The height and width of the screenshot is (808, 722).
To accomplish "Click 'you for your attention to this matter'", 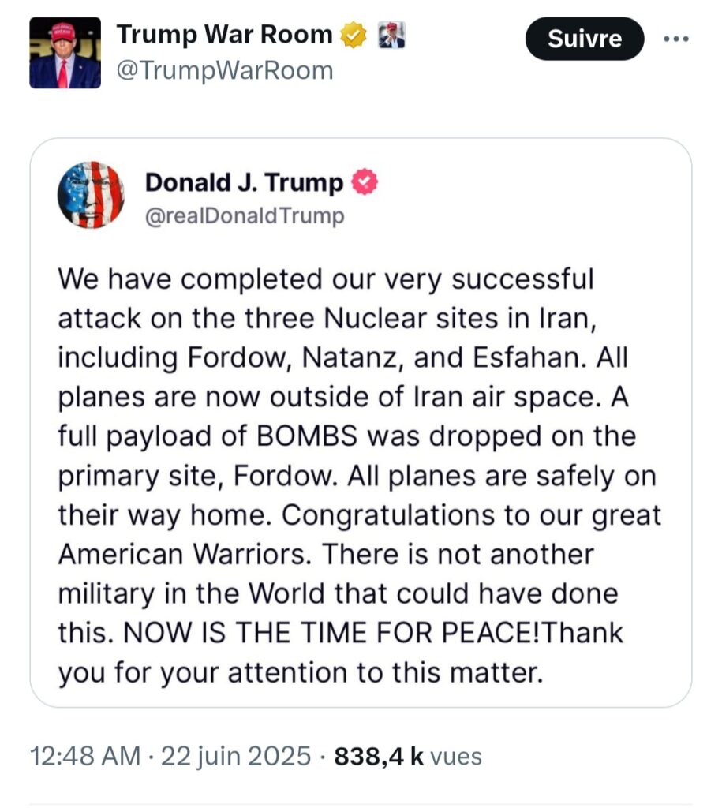I will coord(301,672).
